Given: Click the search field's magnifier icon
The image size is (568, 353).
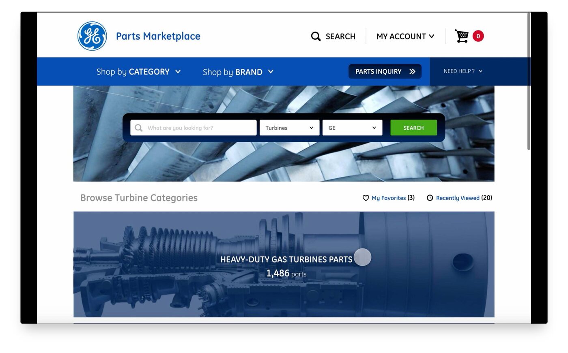Looking at the screenshot, I should pyautogui.click(x=139, y=128).
